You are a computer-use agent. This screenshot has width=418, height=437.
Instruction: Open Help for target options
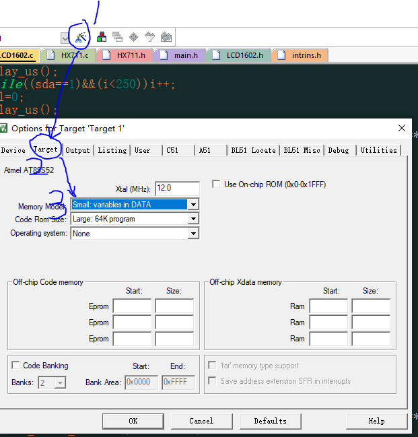click(x=376, y=421)
